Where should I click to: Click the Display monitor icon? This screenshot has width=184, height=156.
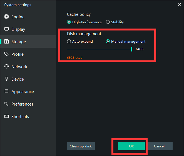pyautogui.click(x=6, y=29)
